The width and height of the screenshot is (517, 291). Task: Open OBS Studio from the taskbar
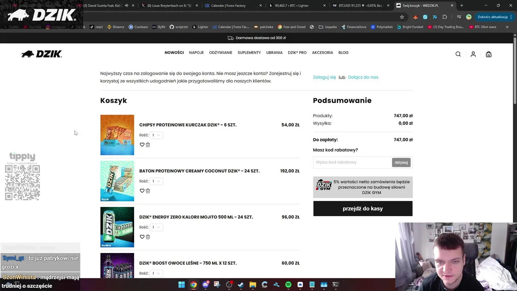tap(229, 285)
